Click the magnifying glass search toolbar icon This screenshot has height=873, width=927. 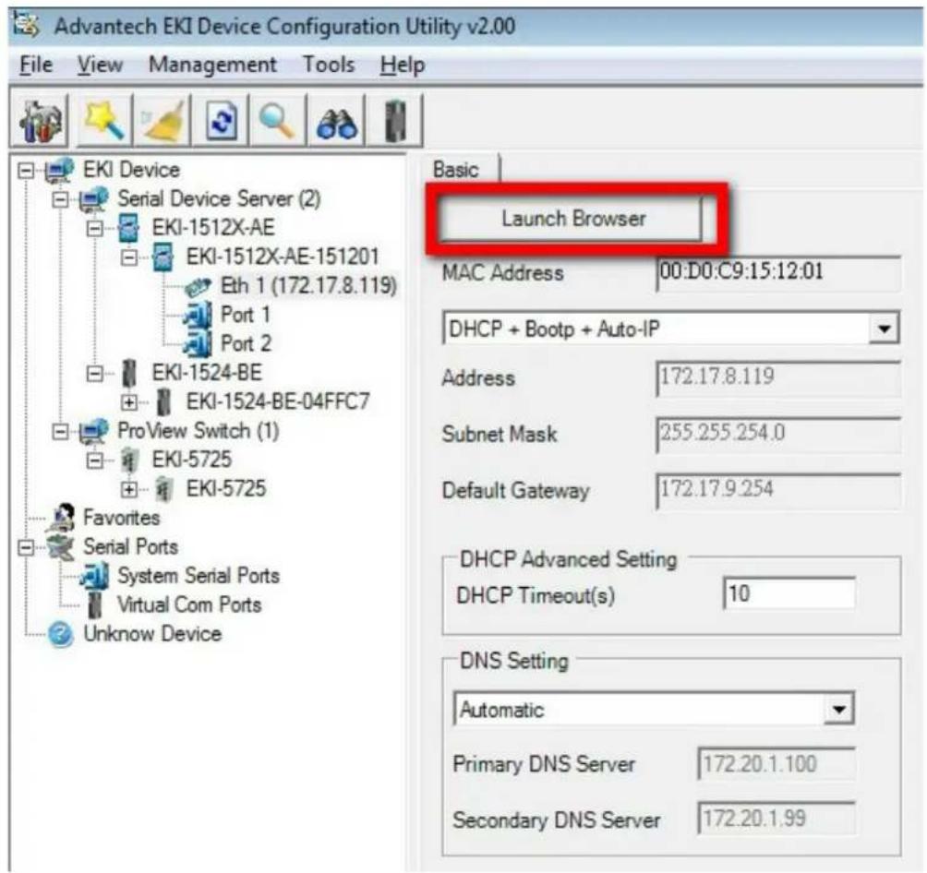pos(277,121)
